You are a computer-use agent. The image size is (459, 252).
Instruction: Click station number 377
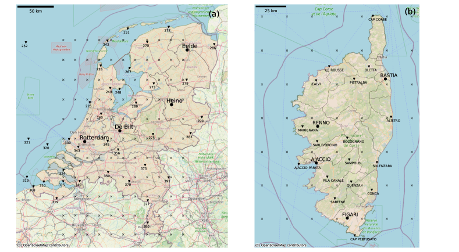pos(147,204)
